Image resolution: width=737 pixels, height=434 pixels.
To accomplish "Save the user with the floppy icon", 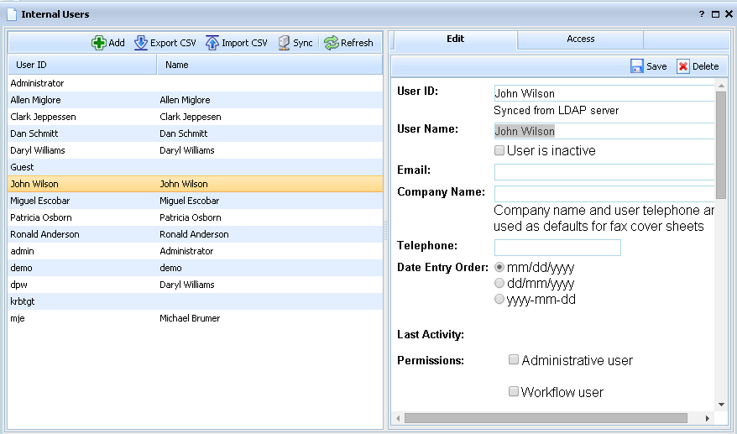I will (x=637, y=66).
